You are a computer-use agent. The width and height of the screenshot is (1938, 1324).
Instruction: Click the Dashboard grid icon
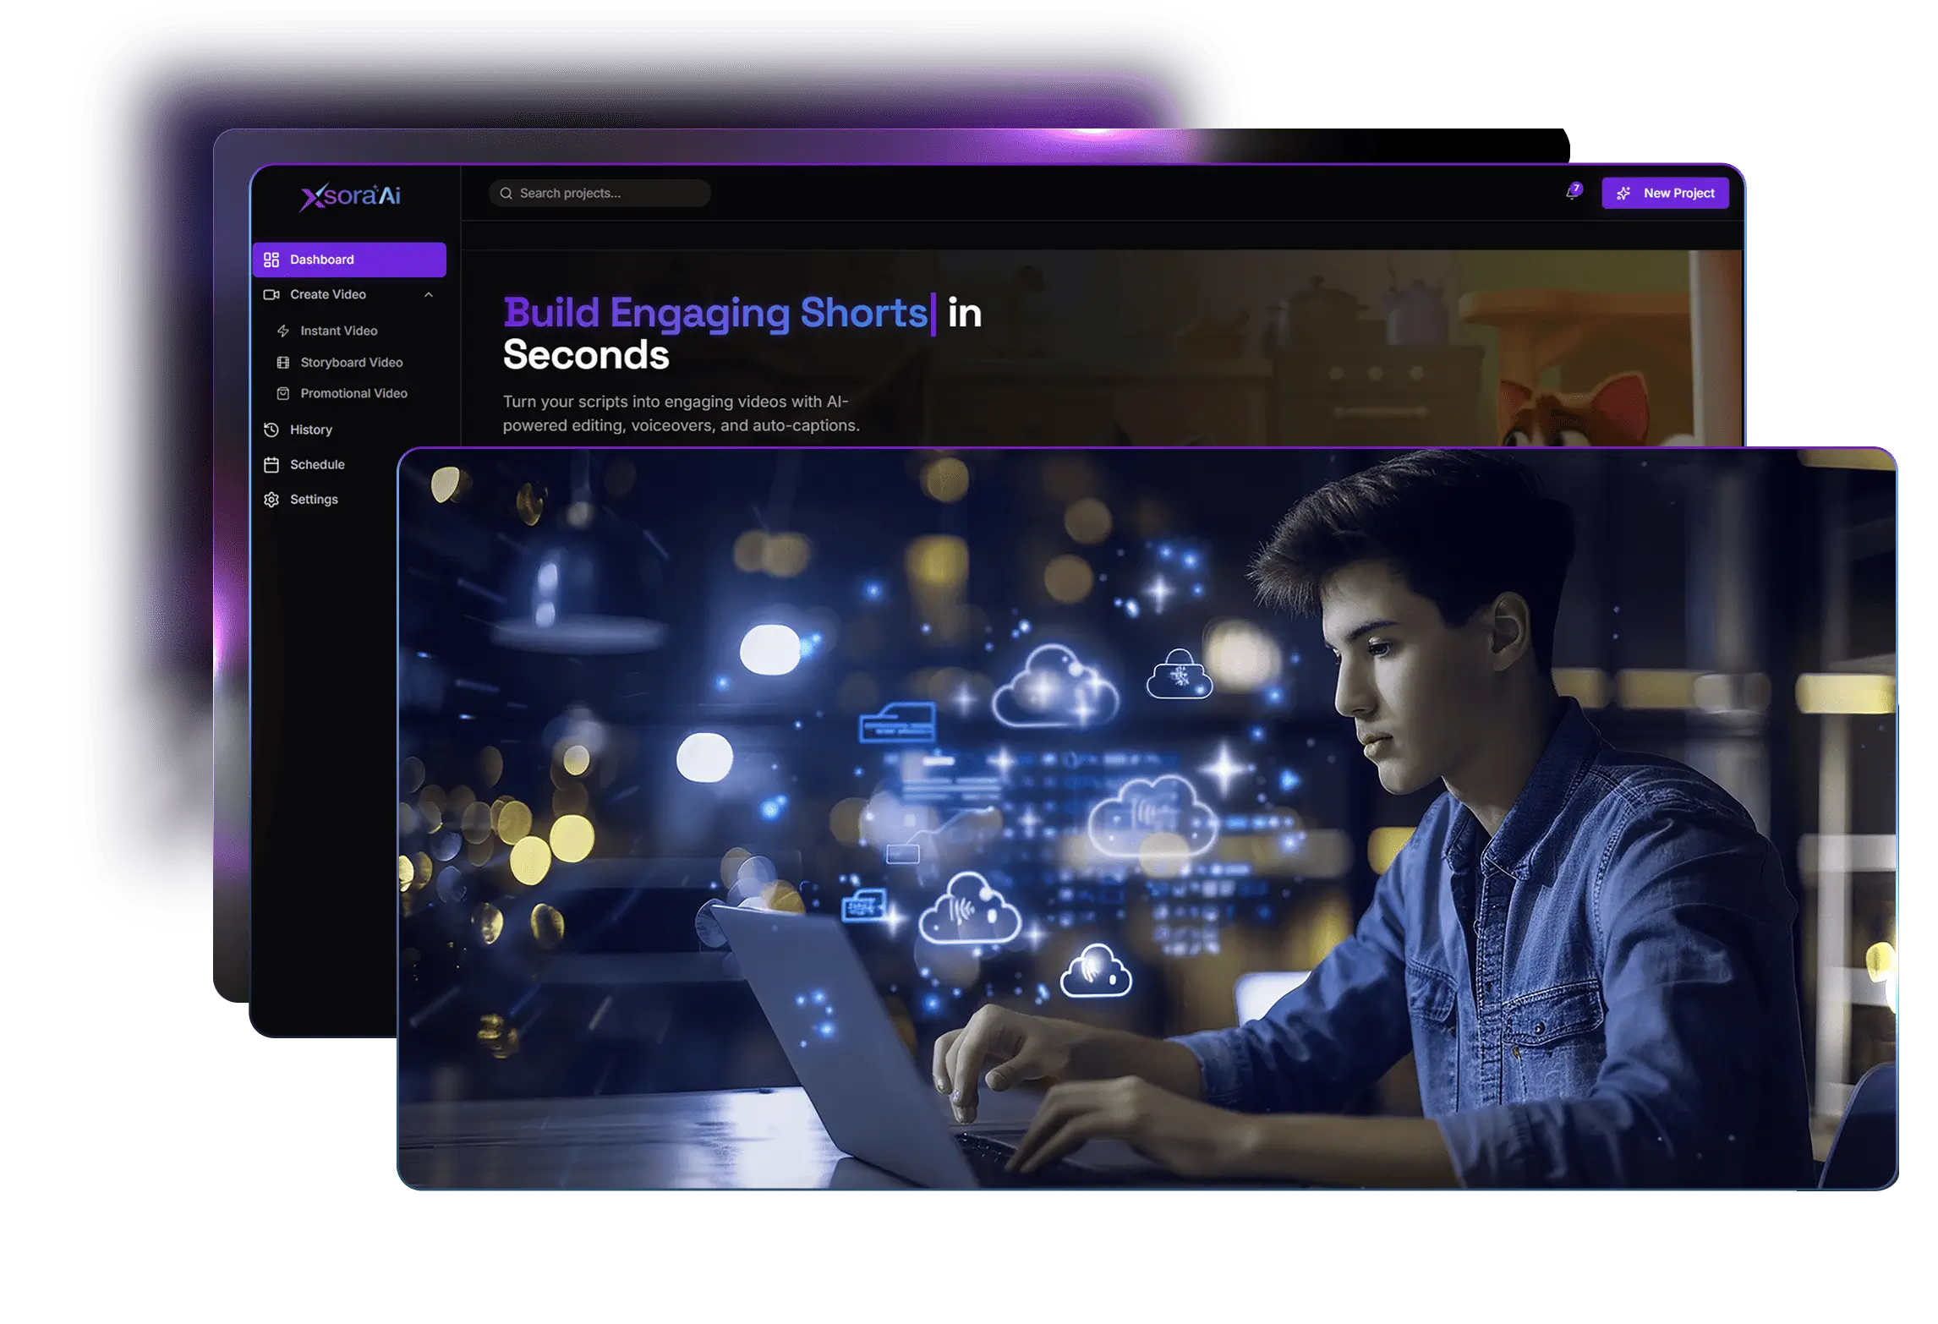coord(271,260)
